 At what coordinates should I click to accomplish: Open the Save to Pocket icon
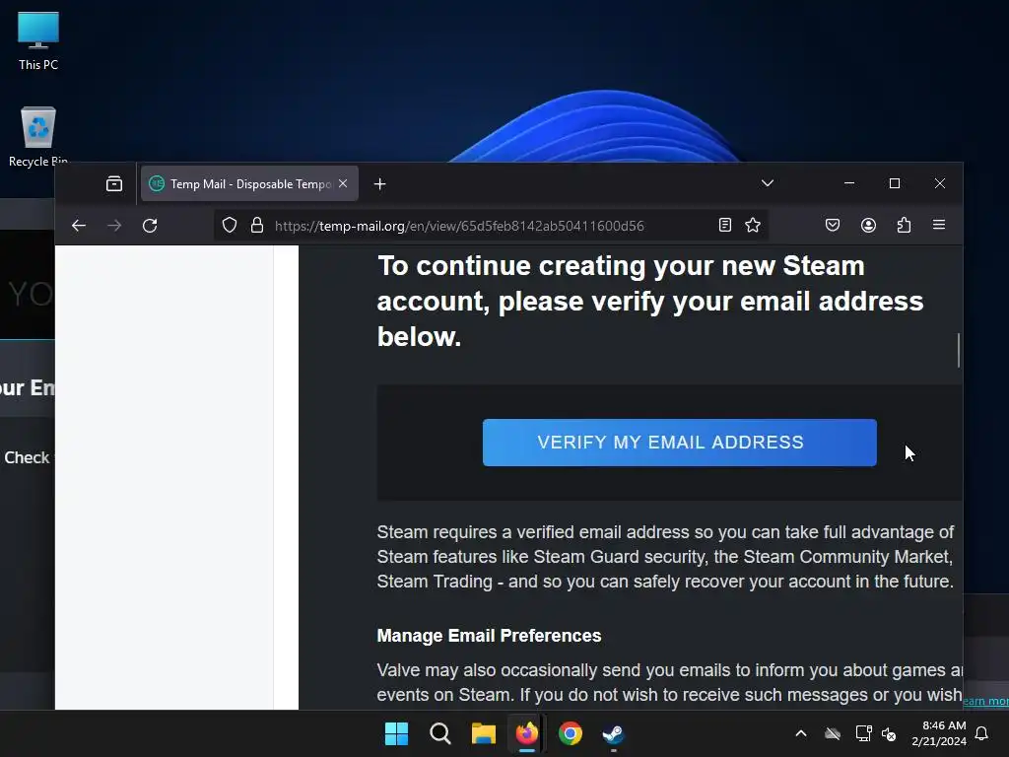(x=833, y=225)
